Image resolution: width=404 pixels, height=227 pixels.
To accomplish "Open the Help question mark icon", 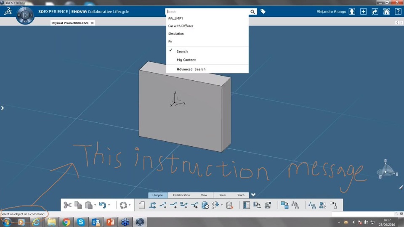I will [x=398, y=12].
